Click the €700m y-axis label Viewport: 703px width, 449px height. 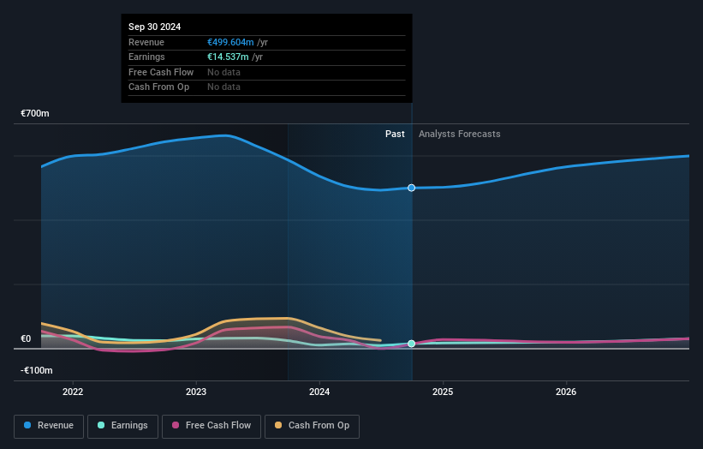(x=35, y=113)
